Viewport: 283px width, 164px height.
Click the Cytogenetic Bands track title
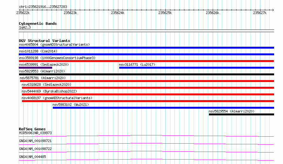coord(38,24)
